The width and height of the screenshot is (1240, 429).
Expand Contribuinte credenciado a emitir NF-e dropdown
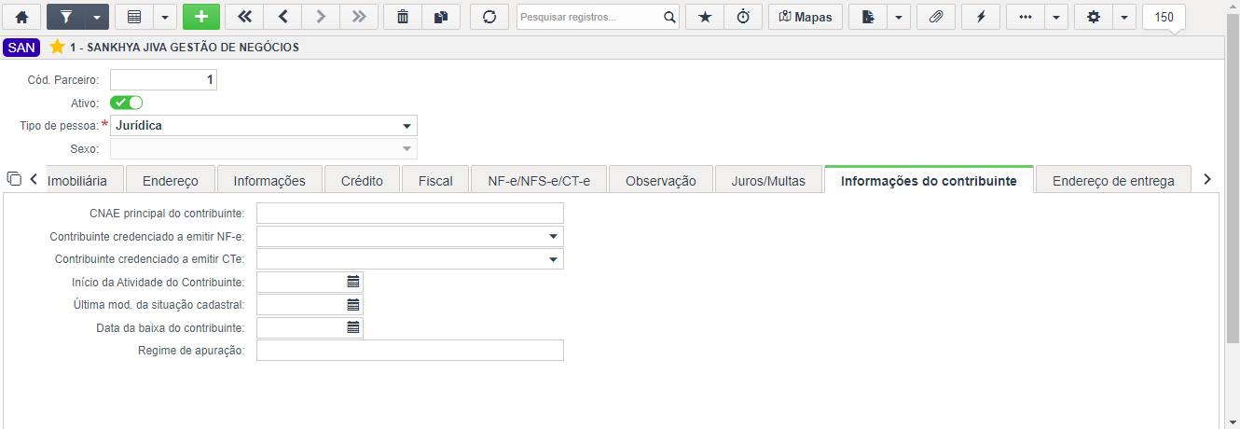553,237
